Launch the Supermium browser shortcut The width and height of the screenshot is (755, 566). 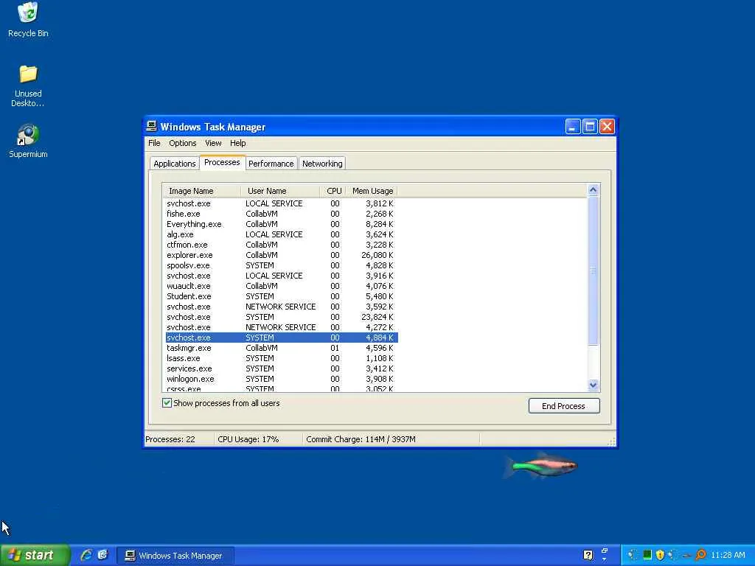coord(28,141)
